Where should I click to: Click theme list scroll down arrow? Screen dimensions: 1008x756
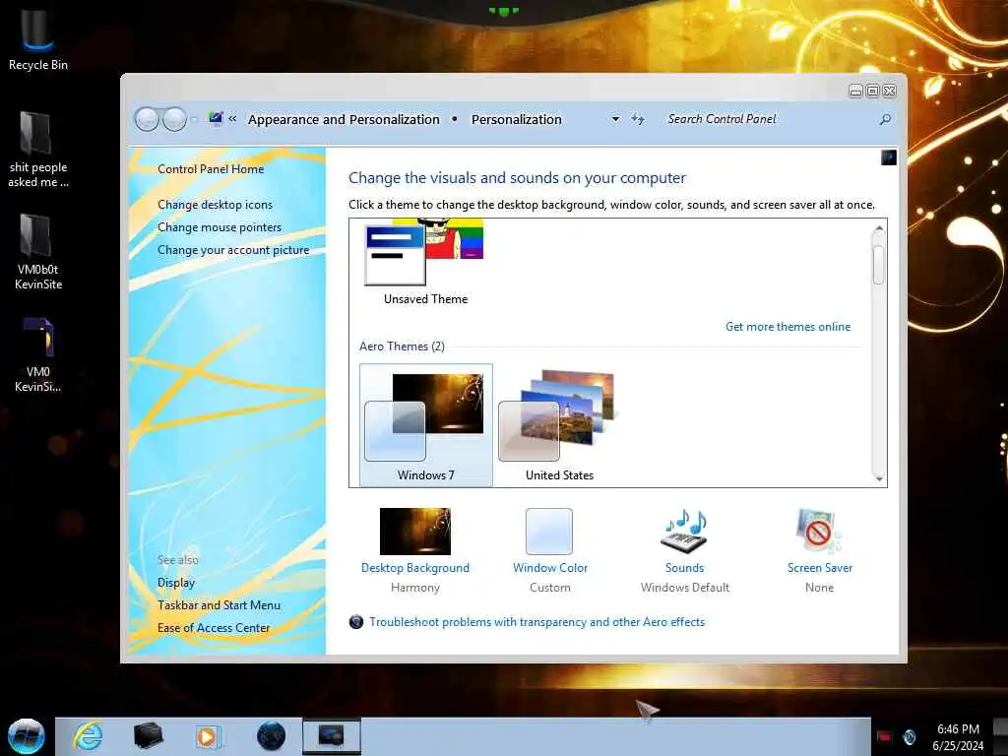tap(879, 478)
